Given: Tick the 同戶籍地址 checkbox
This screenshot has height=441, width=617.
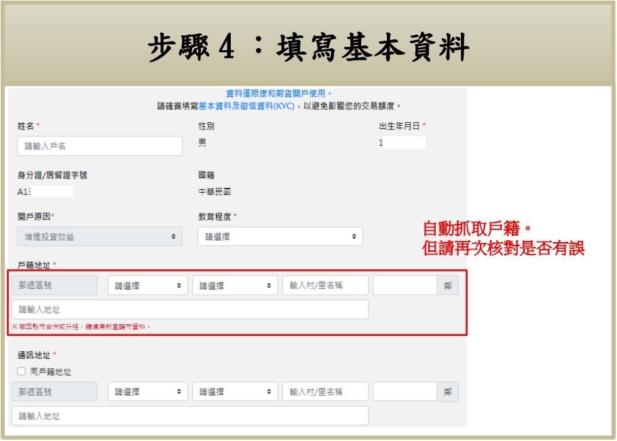Looking at the screenshot, I should coord(21,372).
